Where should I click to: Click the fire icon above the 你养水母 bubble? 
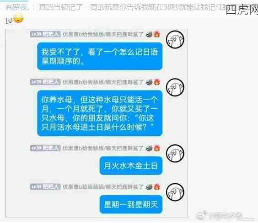click(x=157, y=82)
